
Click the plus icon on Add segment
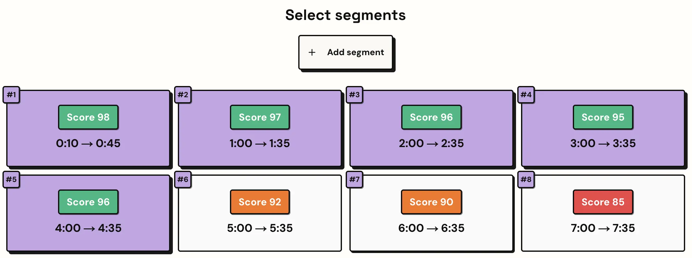pos(312,52)
